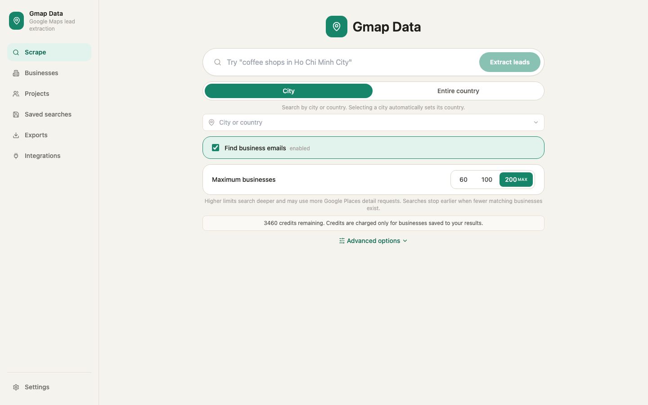Click the 'enabled' status text

[x=300, y=148]
